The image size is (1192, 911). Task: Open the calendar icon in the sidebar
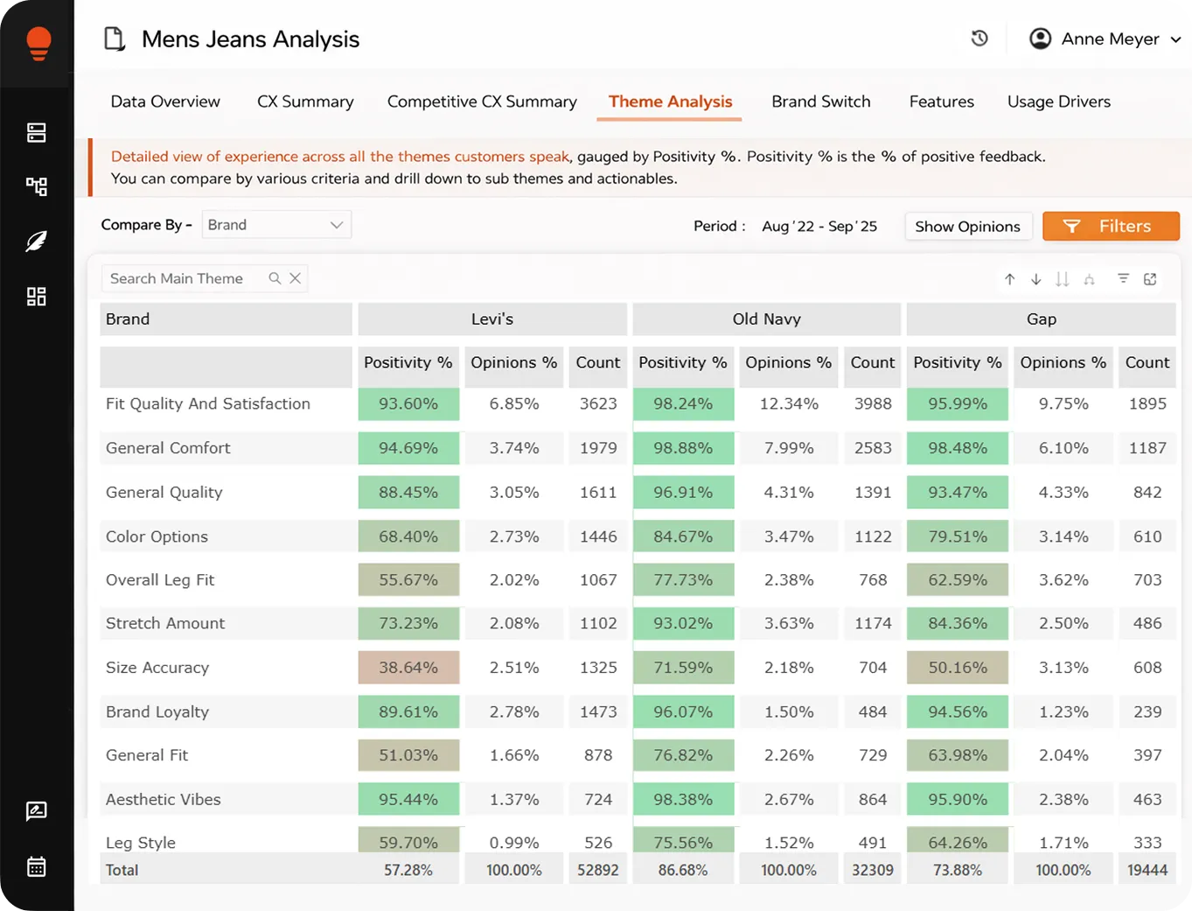point(36,866)
